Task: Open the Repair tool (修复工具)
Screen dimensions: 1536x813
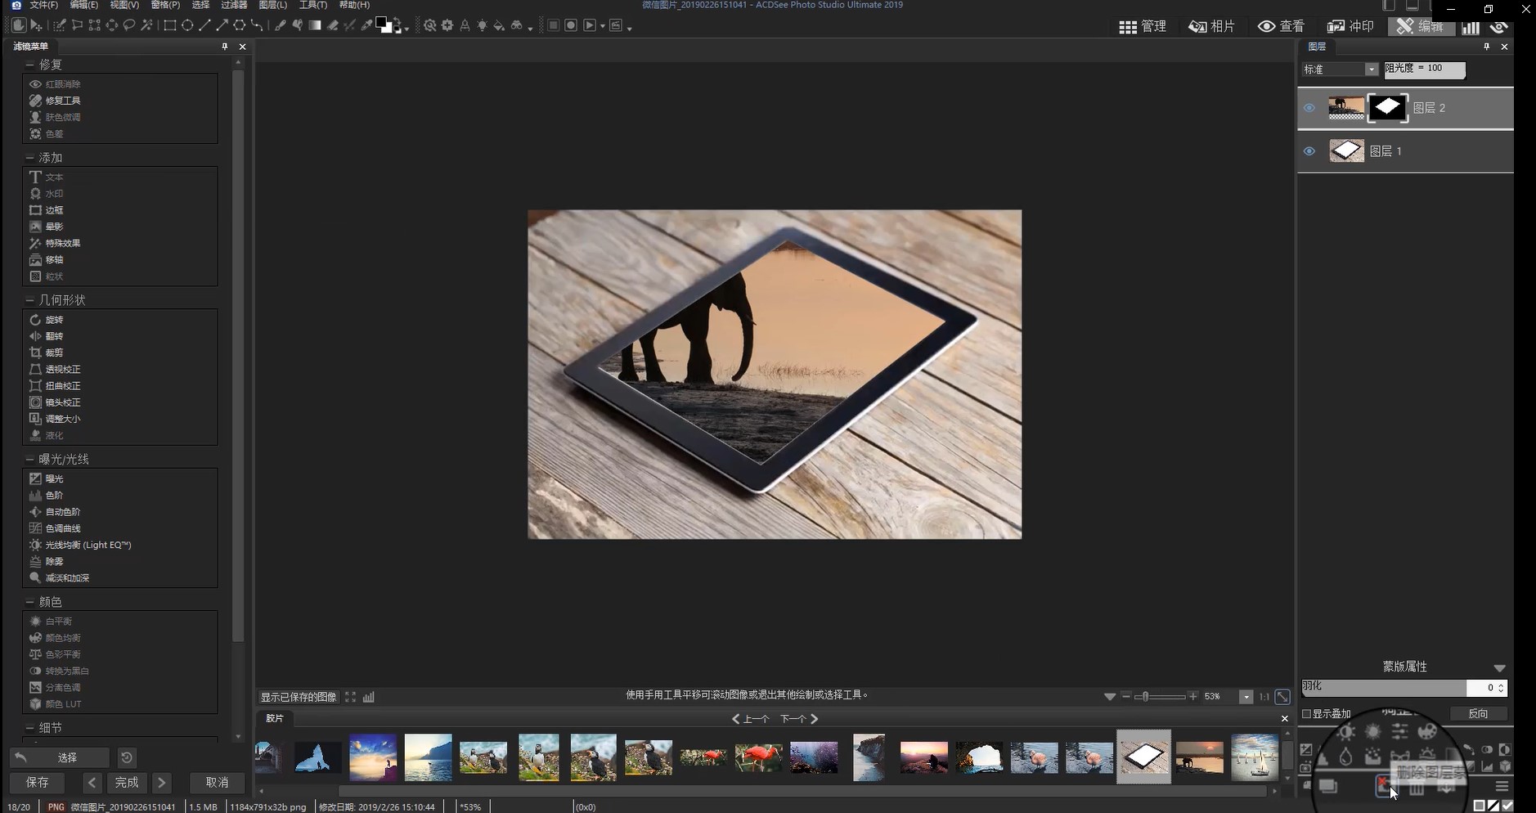Action: pyautogui.click(x=55, y=101)
